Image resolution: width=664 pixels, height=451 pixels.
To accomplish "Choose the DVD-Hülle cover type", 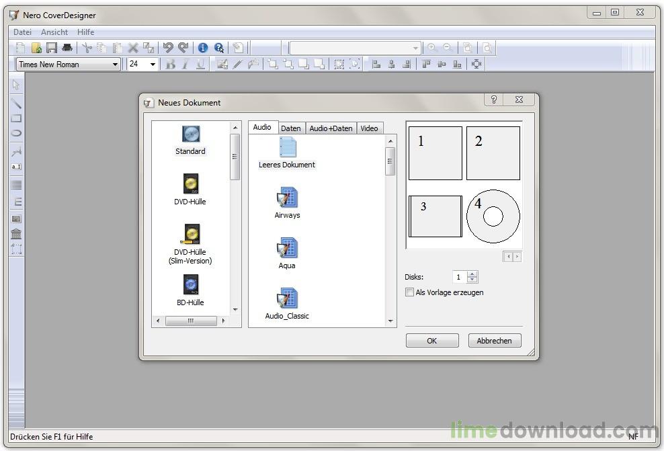I will (191, 184).
